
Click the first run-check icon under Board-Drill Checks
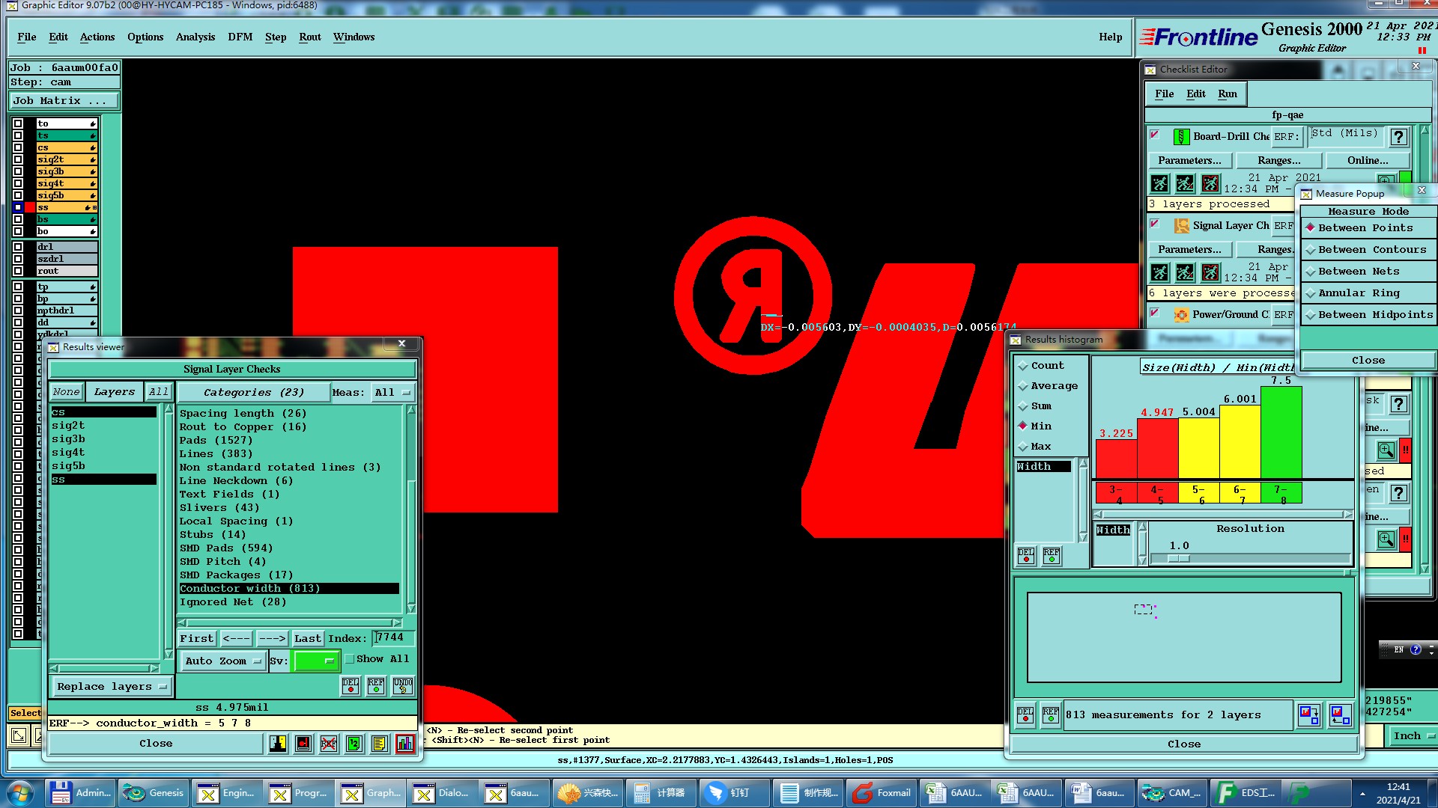coord(1159,183)
